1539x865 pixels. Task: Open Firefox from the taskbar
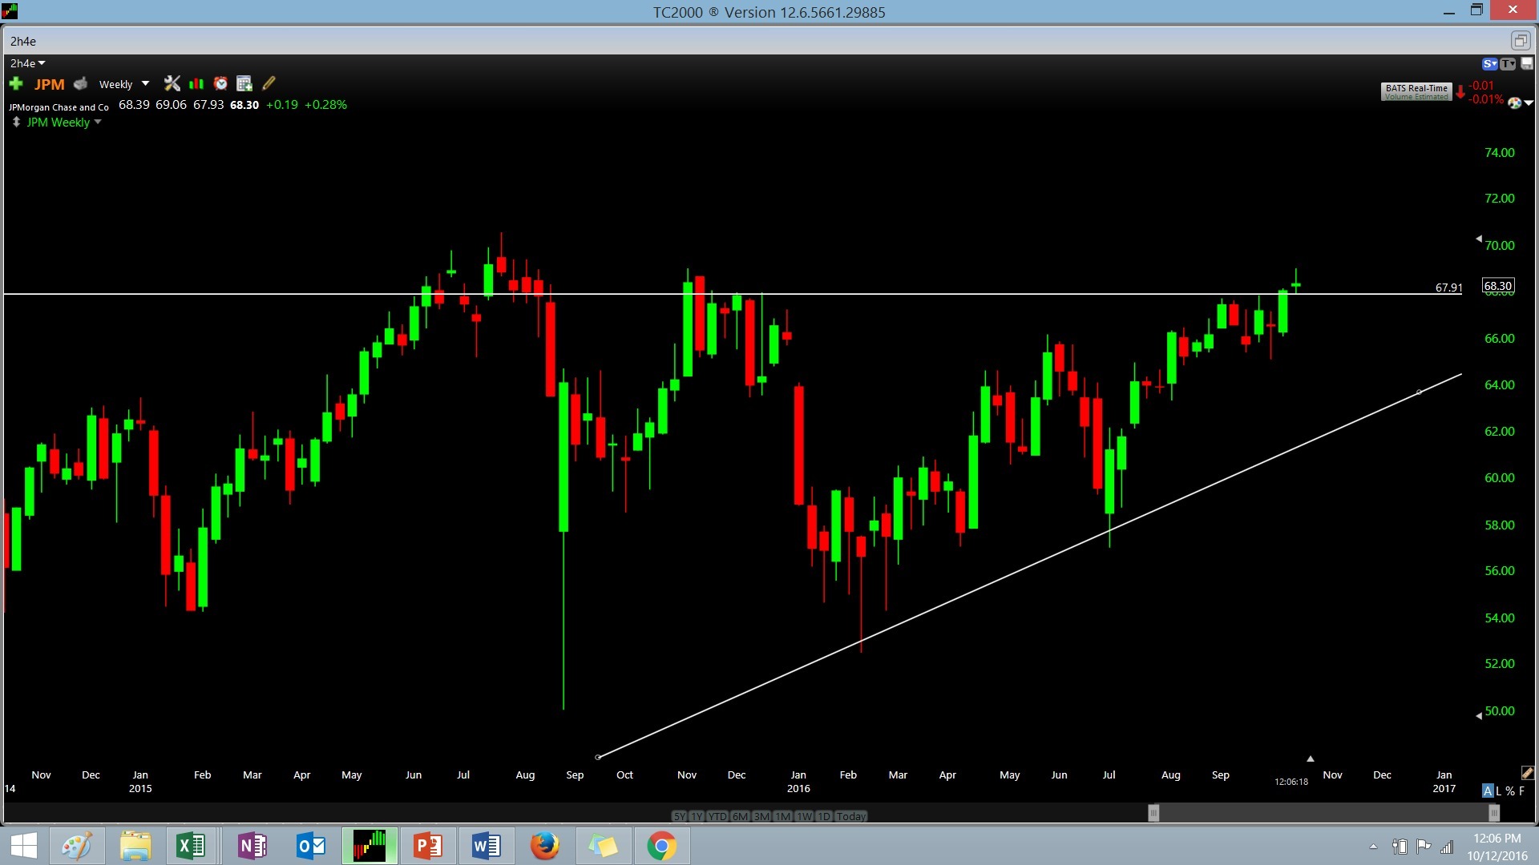(545, 846)
